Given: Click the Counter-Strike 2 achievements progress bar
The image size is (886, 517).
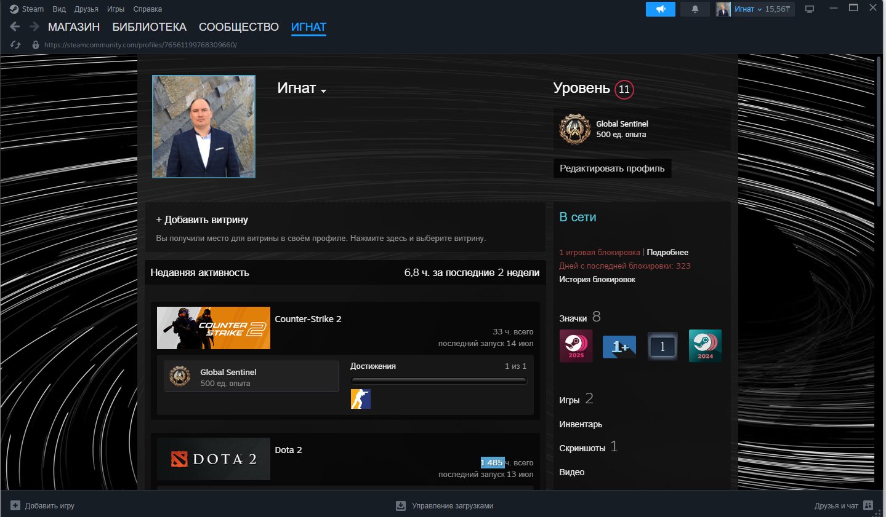Looking at the screenshot, I should 439,381.
